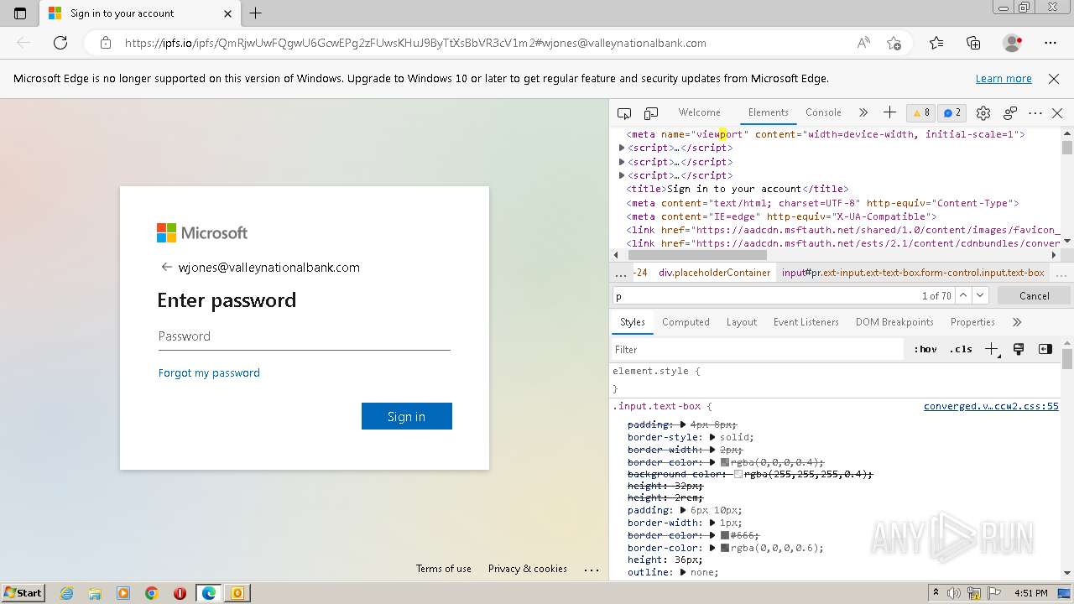Jump to next search result arrow
Viewport: 1074px width, 604px height.
980,295
